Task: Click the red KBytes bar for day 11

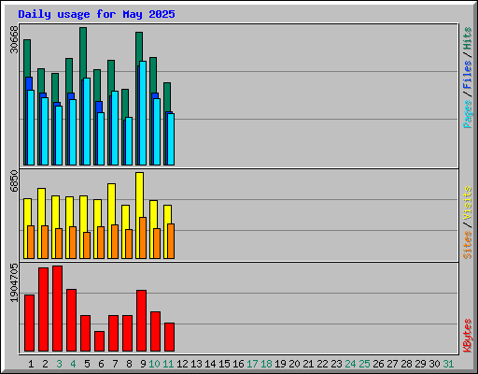Action: 170,337
